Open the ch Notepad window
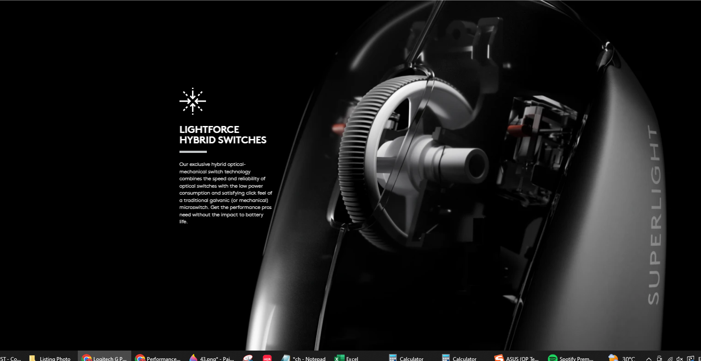The image size is (701, 361). click(303, 358)
